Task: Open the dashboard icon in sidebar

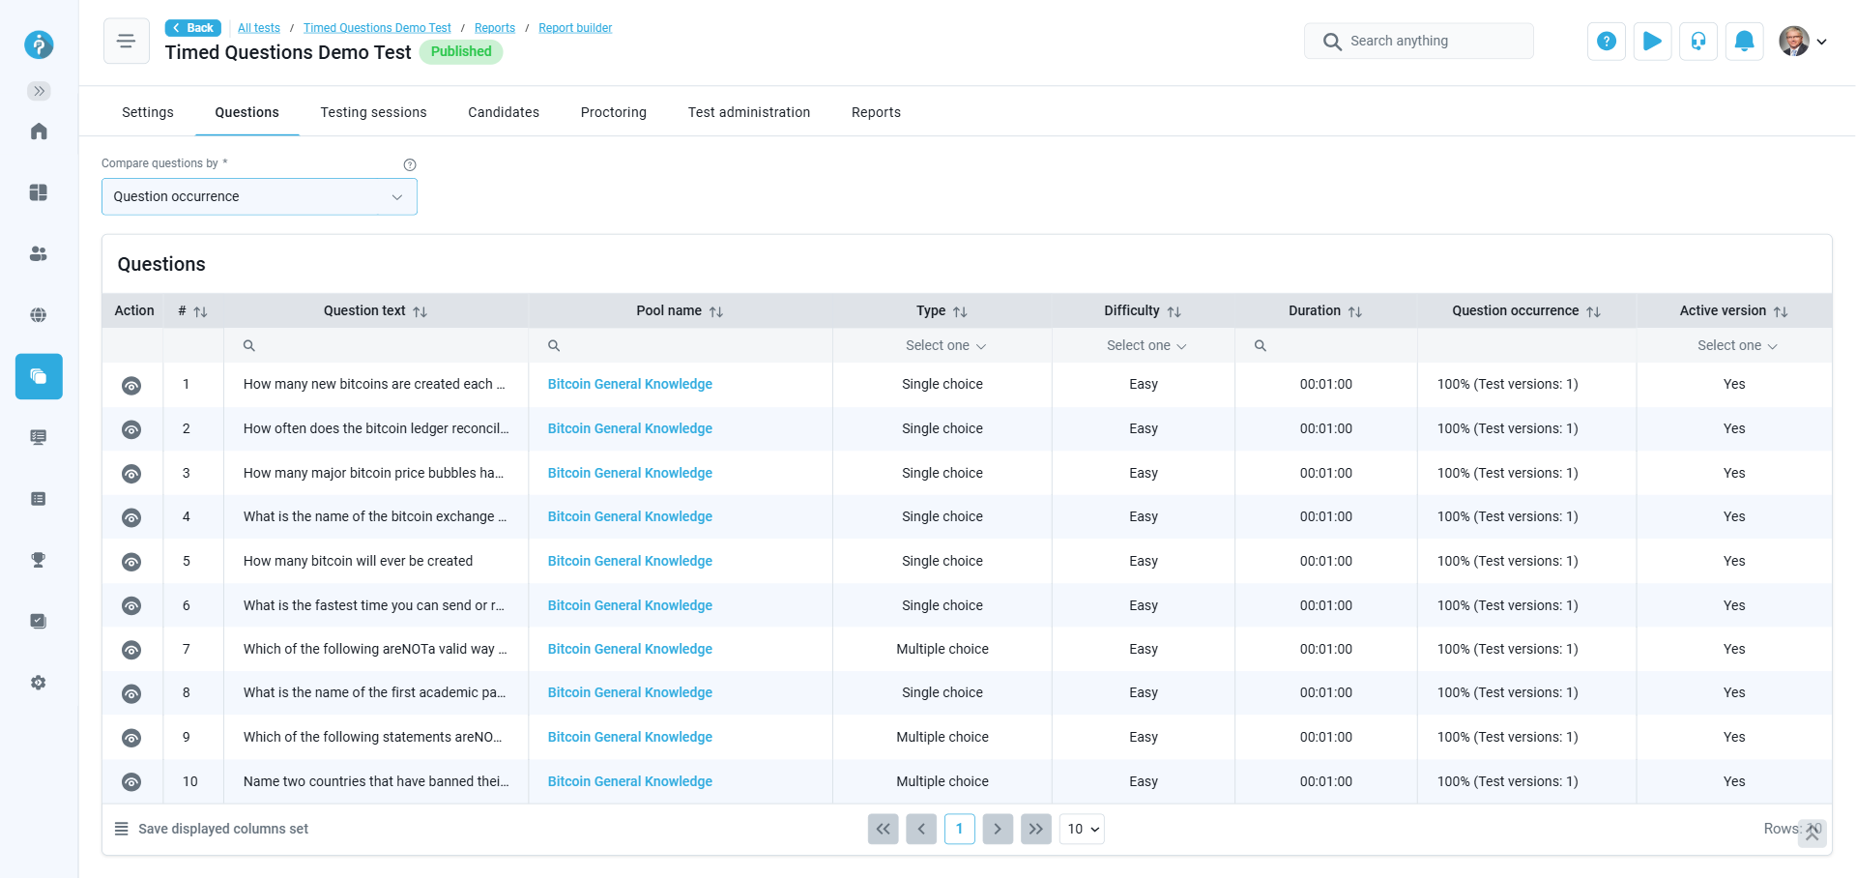Action: [39, 192]
